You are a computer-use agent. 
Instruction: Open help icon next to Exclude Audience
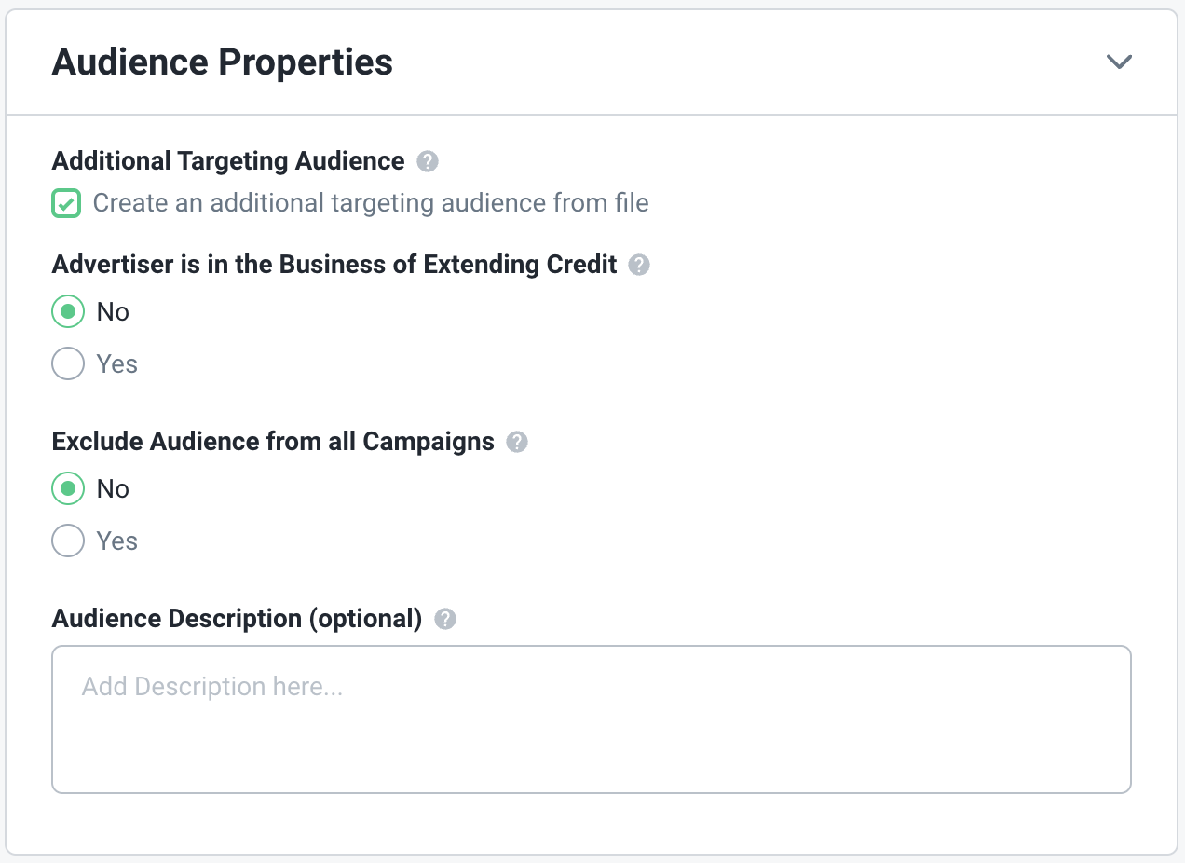(x=517, y=442)
